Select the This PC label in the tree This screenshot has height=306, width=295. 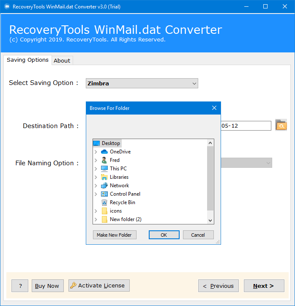118,169
